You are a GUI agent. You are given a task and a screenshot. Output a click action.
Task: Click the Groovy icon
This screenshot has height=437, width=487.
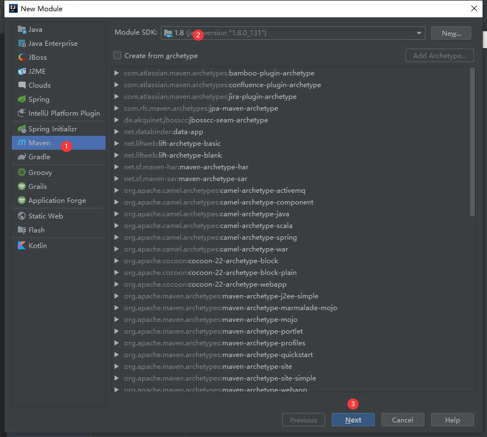coord(22,172)
